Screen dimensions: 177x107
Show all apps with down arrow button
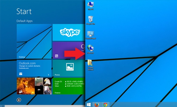pos(19,100)
